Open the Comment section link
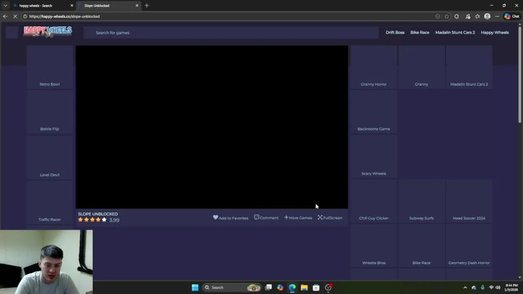This screenshot has height=294, width=523. click(266, 218)
